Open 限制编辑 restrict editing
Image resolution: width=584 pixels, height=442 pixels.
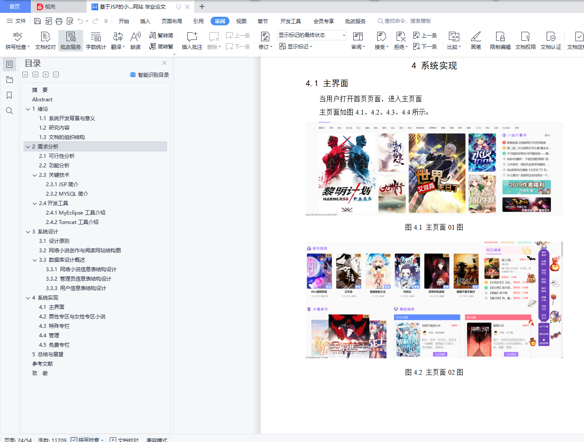[500, 41]
